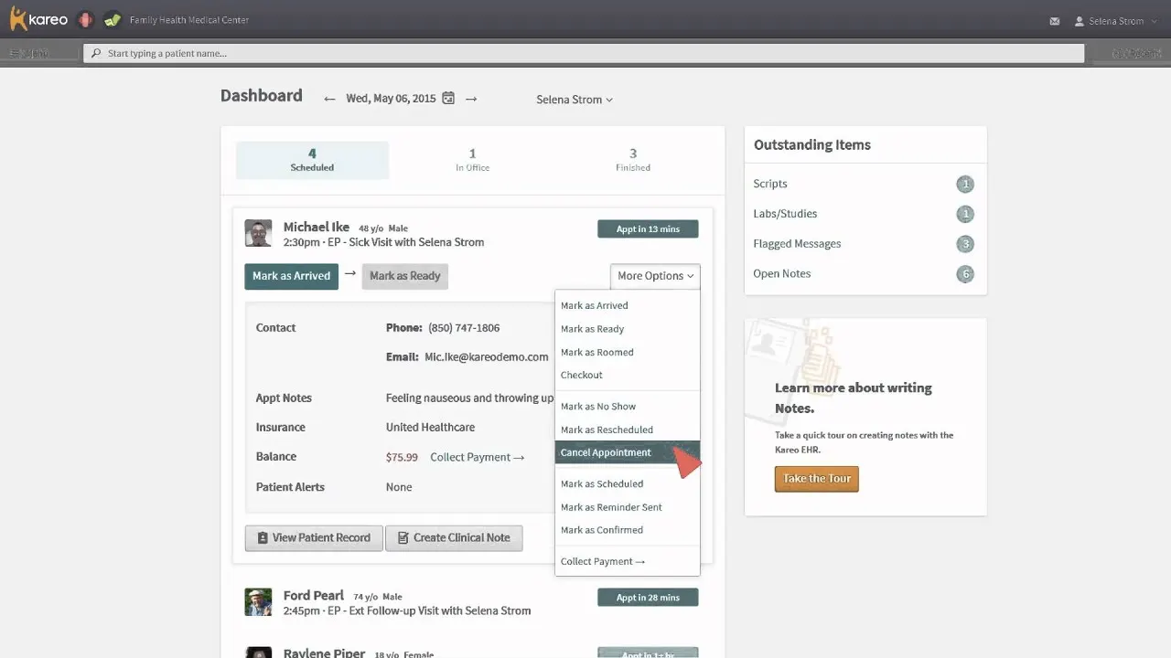Click the patient name search field
1171x658 pixels.
click(x=366, y=52)
